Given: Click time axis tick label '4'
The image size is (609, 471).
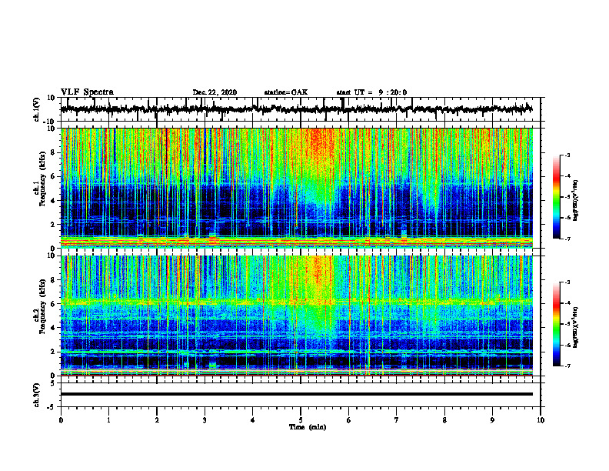Looking at the screenshot, I should [x=253, y=420].
